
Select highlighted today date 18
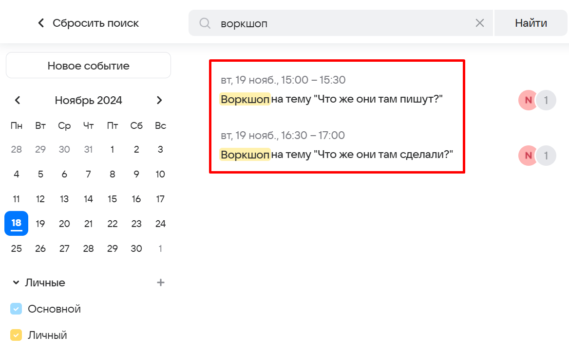point(16,223)
